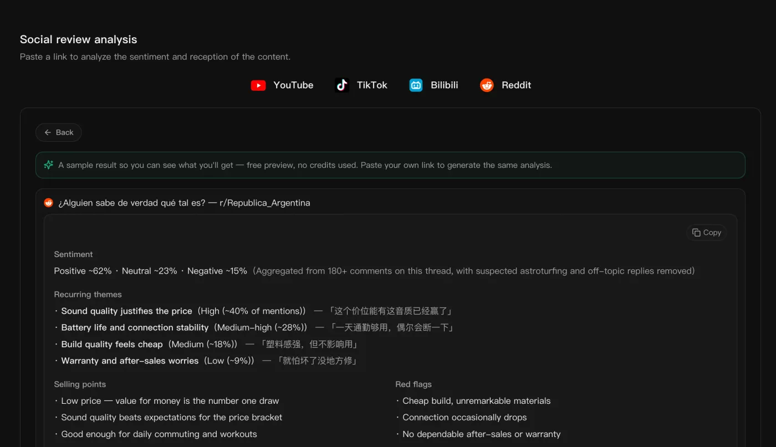776x447 pixels.
Task: Click 'Battery life and connection stability' theme
Action: point(135,327)
